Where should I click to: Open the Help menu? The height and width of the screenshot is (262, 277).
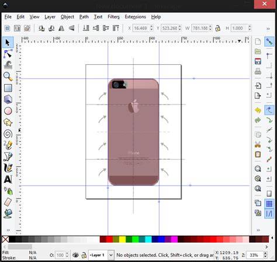tap(156, 17)
